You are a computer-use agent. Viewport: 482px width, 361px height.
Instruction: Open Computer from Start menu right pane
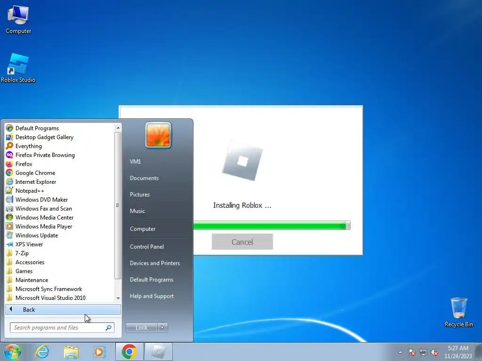(143, 229)
